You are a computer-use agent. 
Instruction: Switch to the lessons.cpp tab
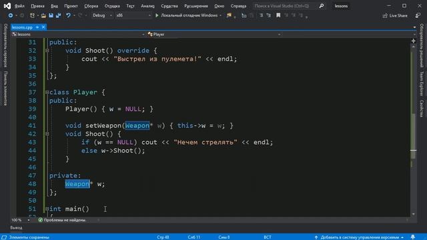22,27
